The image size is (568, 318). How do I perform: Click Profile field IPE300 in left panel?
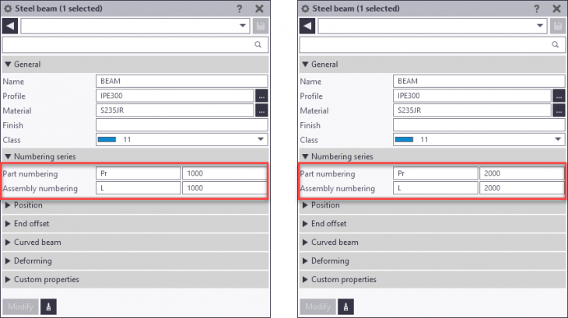(x=175, y=96)
